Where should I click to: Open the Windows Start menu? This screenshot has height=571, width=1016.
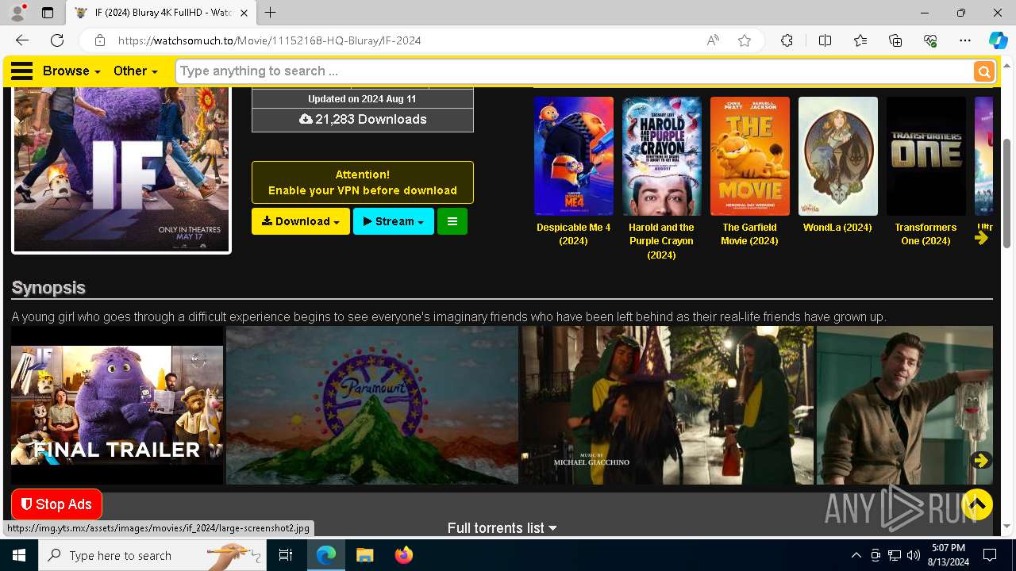[19, 555]
